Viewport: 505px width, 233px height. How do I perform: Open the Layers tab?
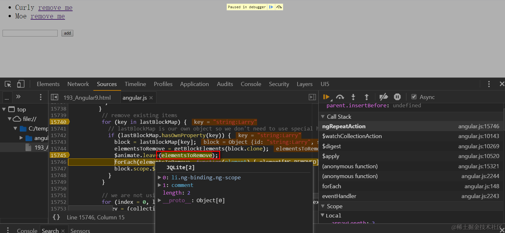click(x=305, y=84)
